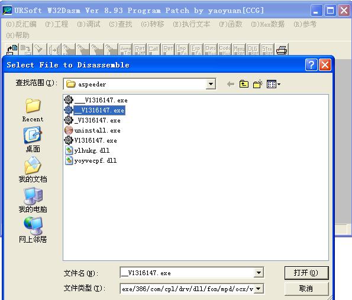Click the Imp Fn toolbar button
Viewport: 352px width, 300px height.
coord(182,49)
